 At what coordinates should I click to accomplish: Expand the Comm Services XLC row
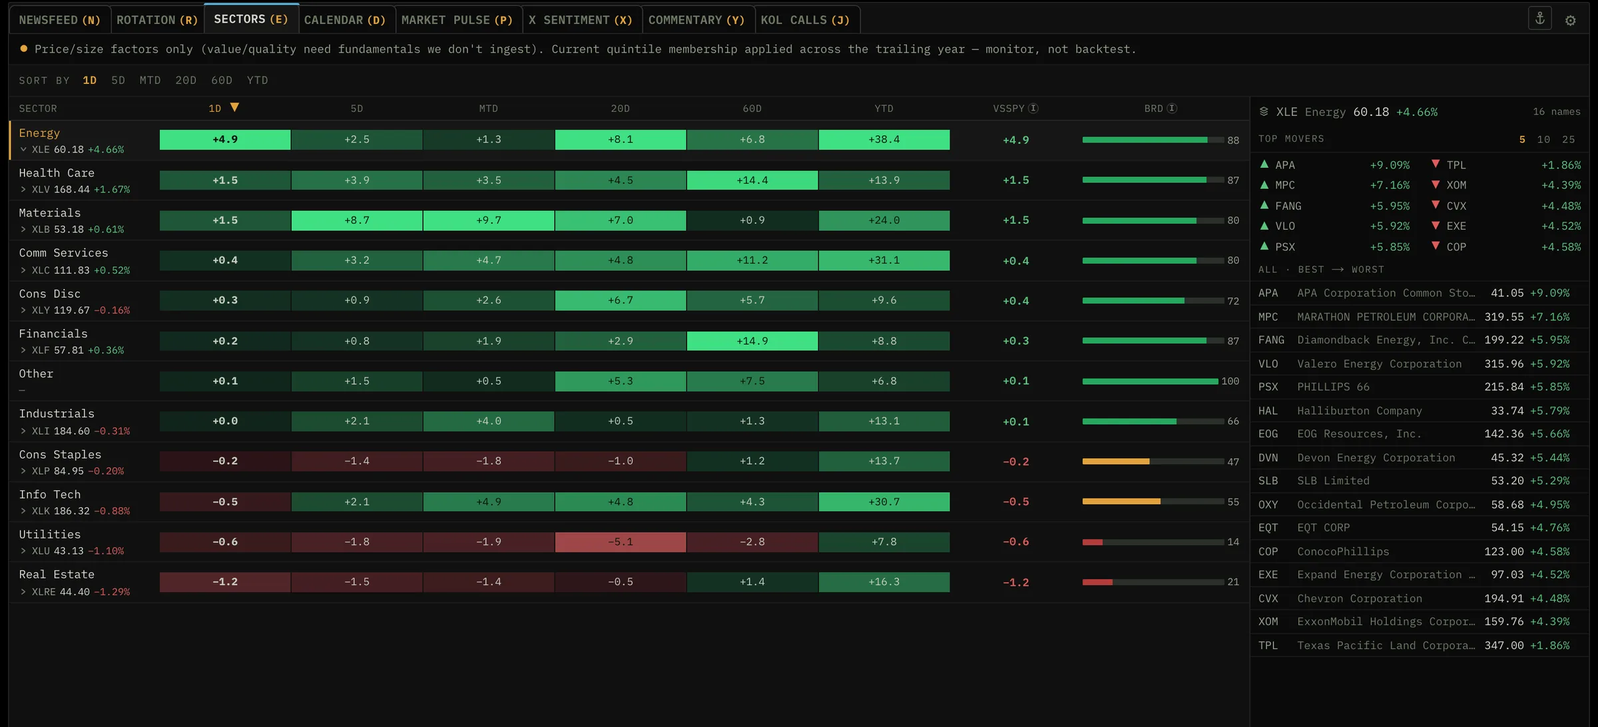pos(23,270)
